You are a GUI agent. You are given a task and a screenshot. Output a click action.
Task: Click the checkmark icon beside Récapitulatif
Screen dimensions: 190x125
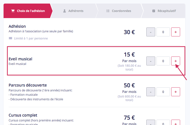(154, 11)
